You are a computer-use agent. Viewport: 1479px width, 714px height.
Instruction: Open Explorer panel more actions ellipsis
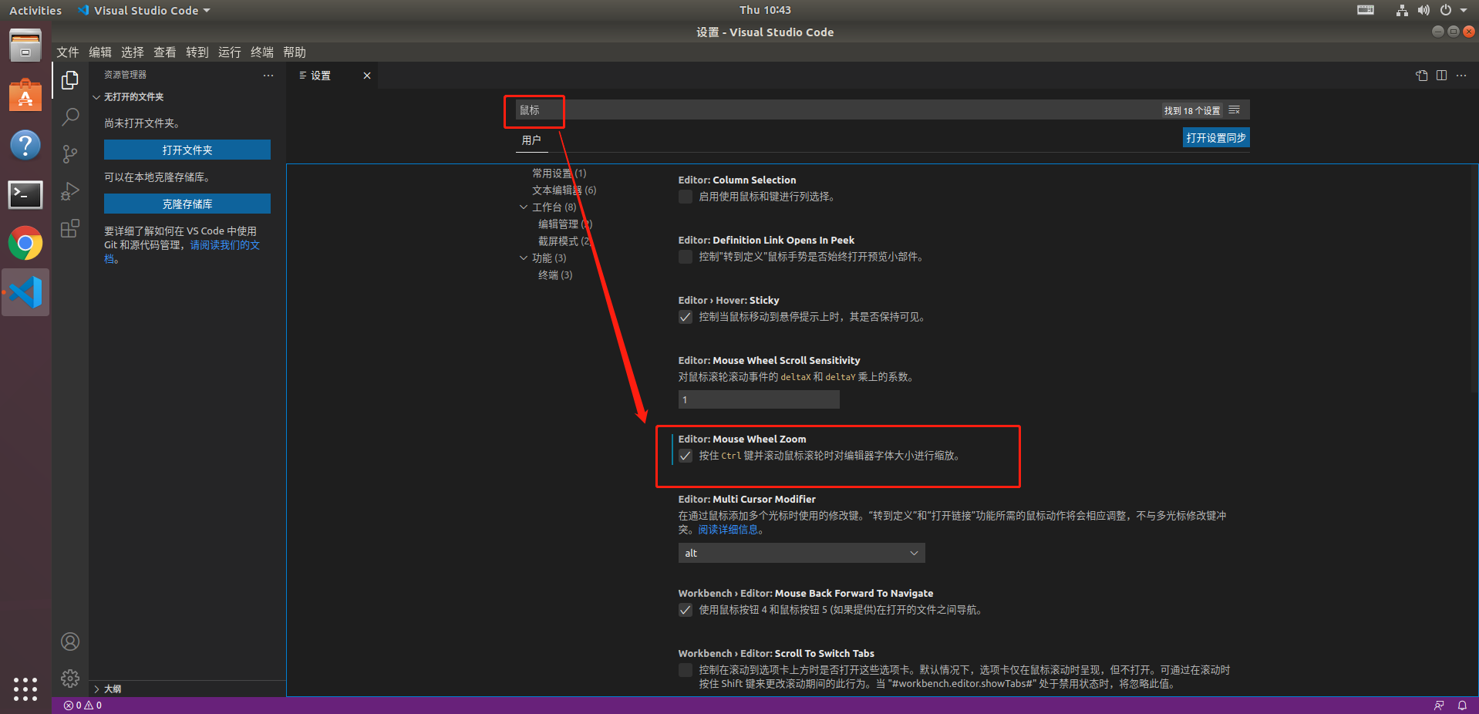pos(268,76)
